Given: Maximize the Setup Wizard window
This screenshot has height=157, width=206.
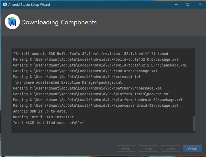Looking at the screenshot, I should tap(188, 5).
